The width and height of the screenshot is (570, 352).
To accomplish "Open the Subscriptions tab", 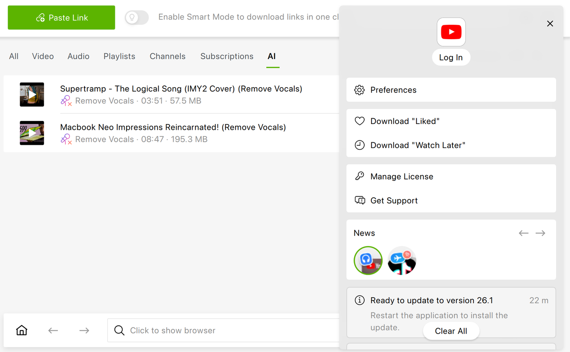I will pos(227,56).
